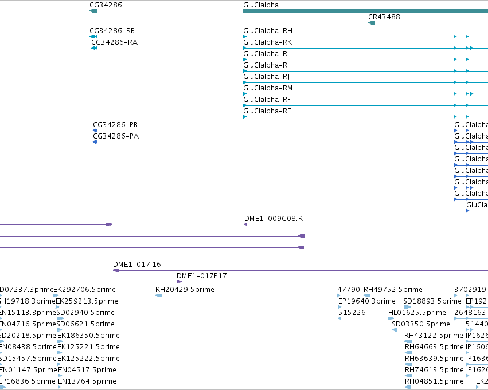Open EST EN13764.5prime
The height and width of the screenshot is (390, 488).
tap(87, 381)
